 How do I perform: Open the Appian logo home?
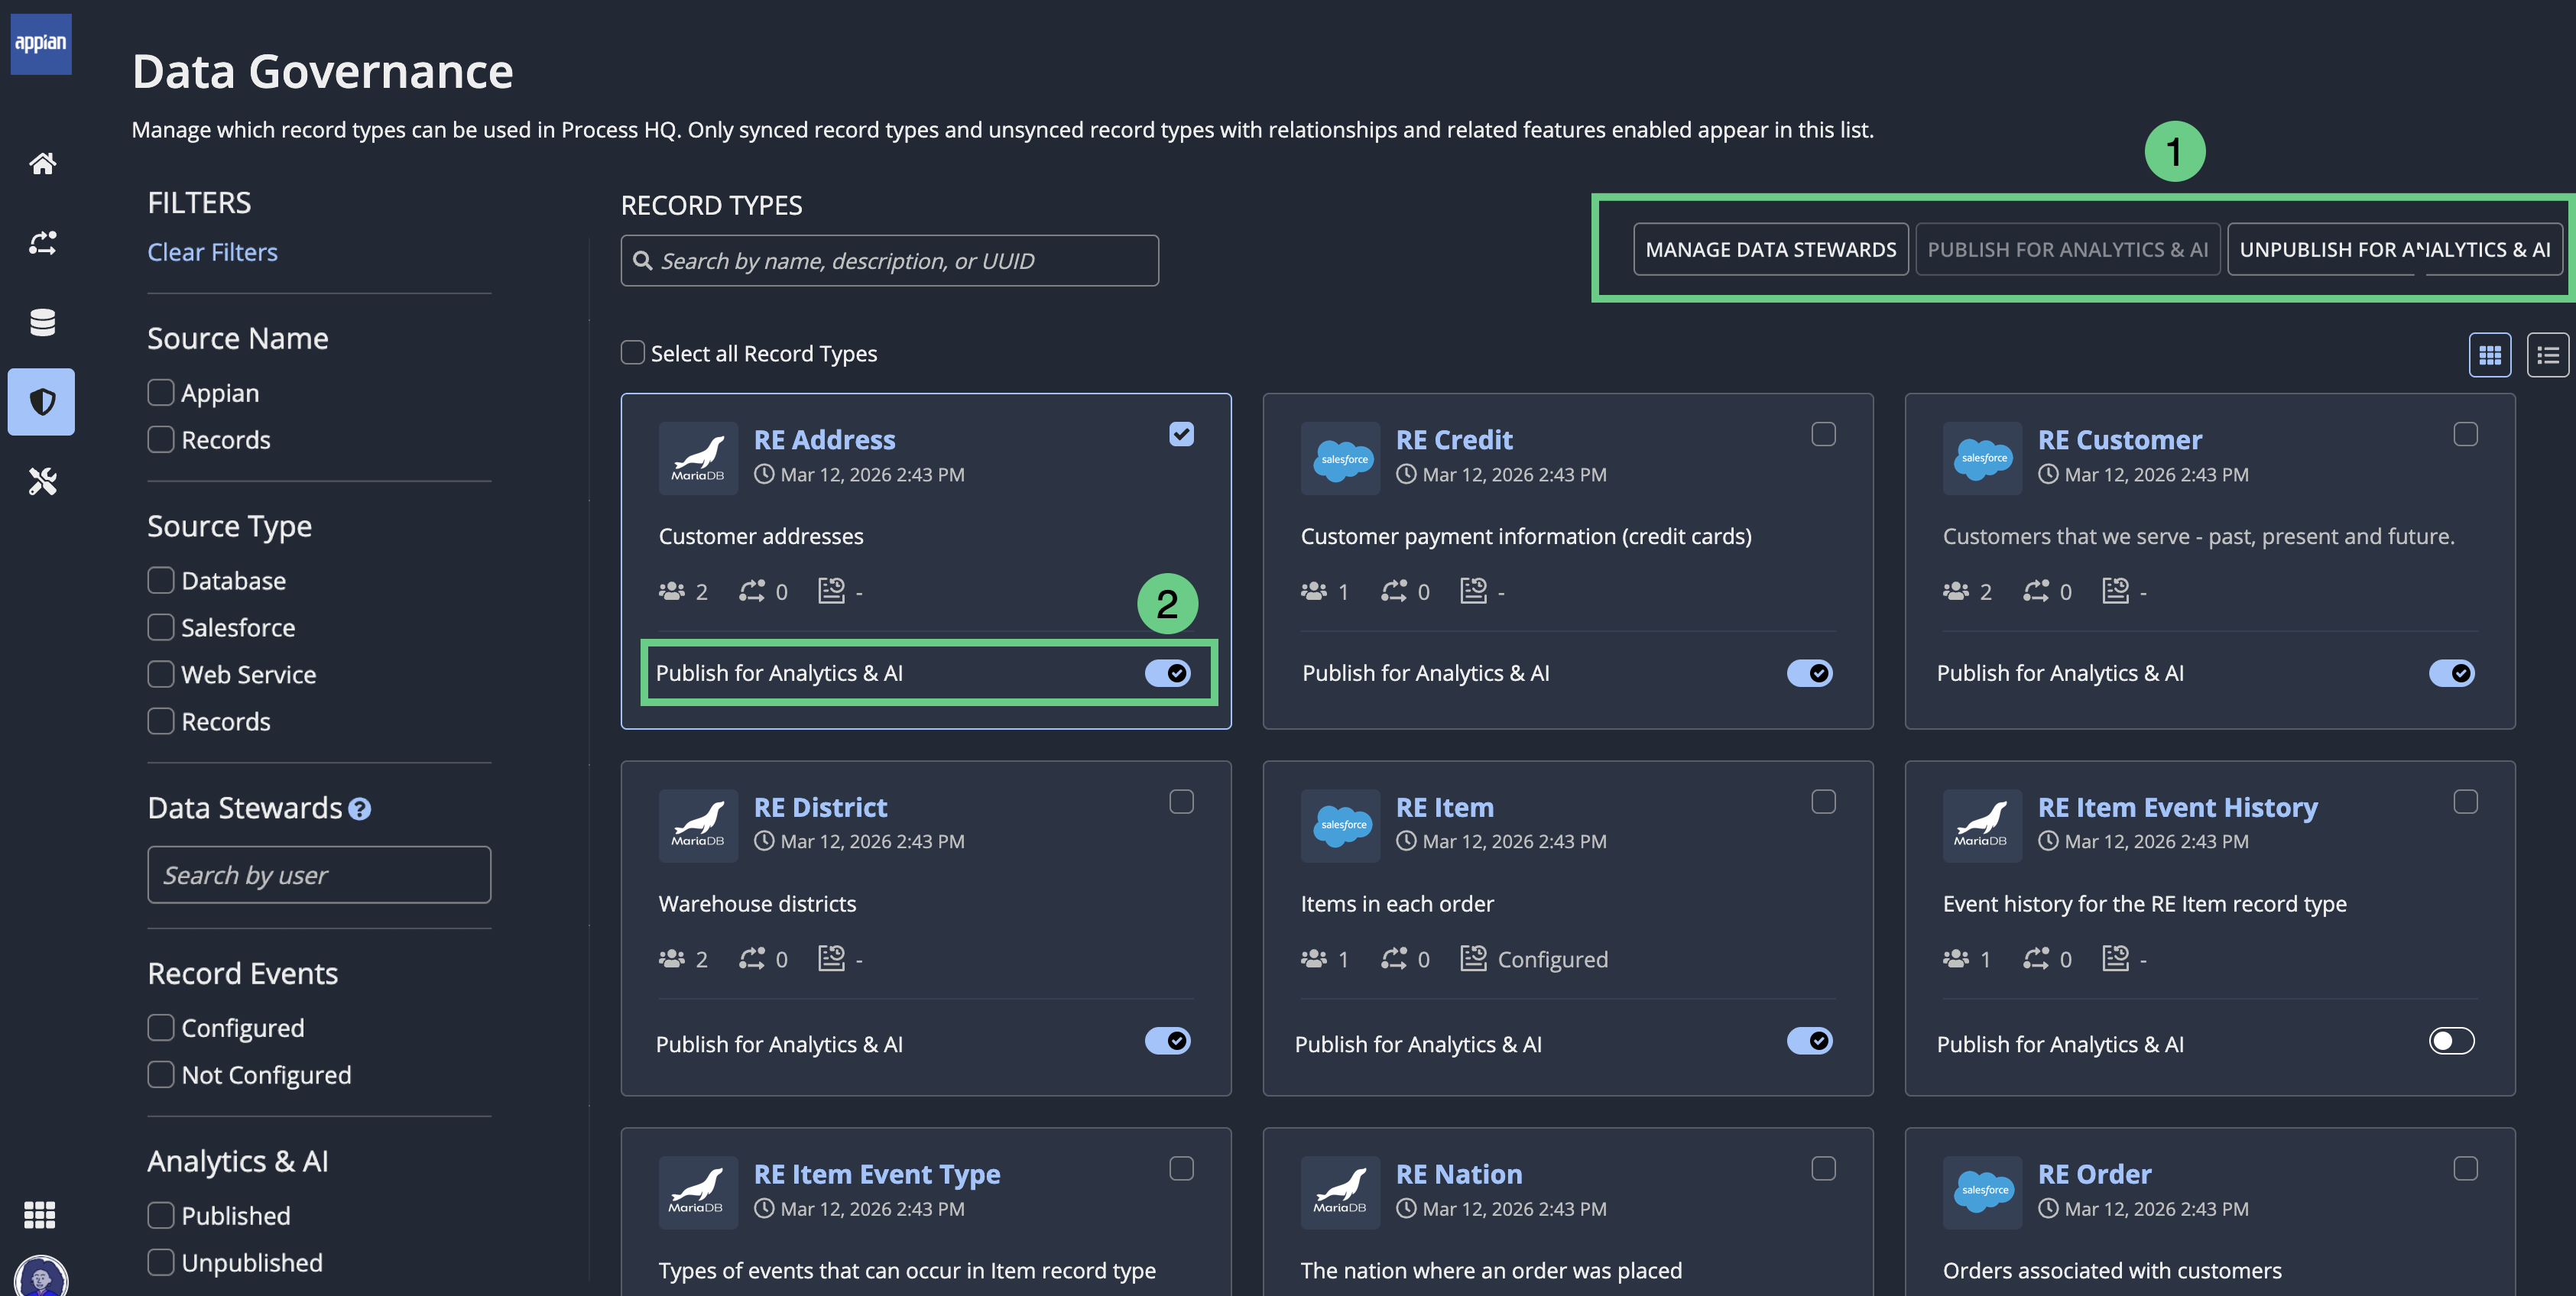(41, 43)
